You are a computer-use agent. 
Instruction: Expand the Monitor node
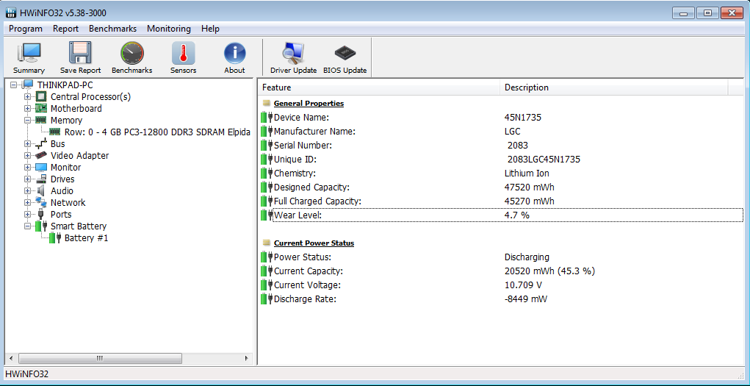(x=27, y=167)
